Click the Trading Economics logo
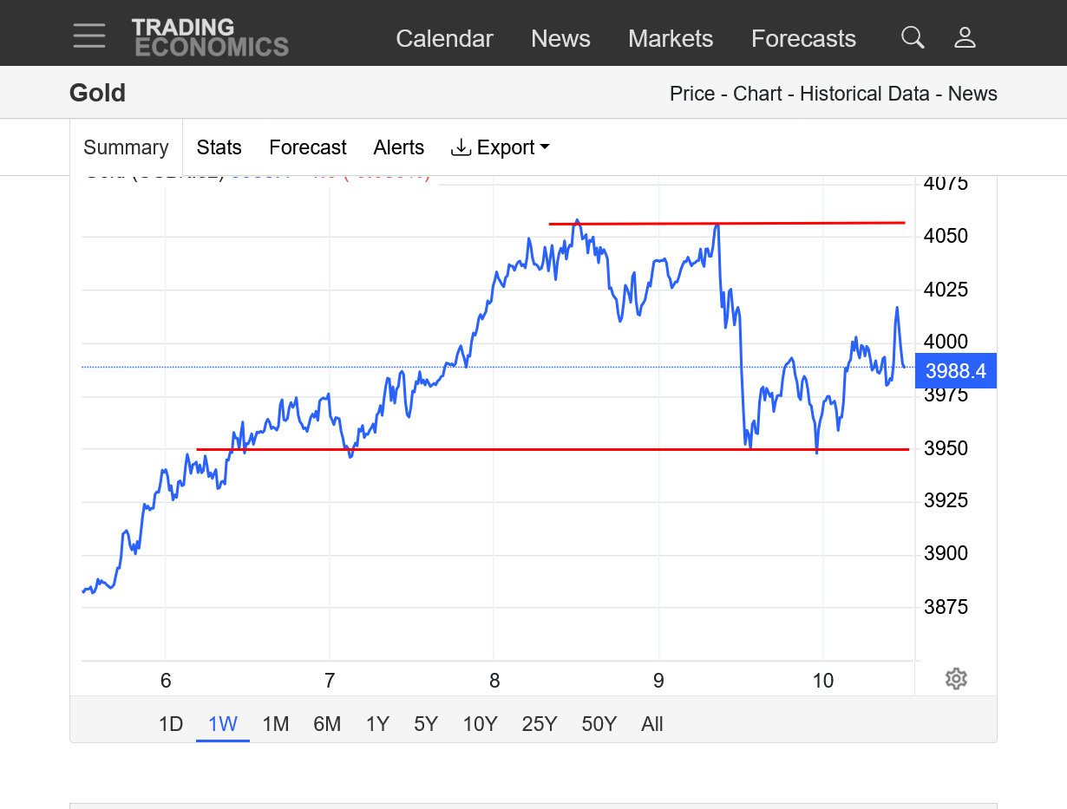Viewport: 1067px width, 809px height. [x=210, y=38]
